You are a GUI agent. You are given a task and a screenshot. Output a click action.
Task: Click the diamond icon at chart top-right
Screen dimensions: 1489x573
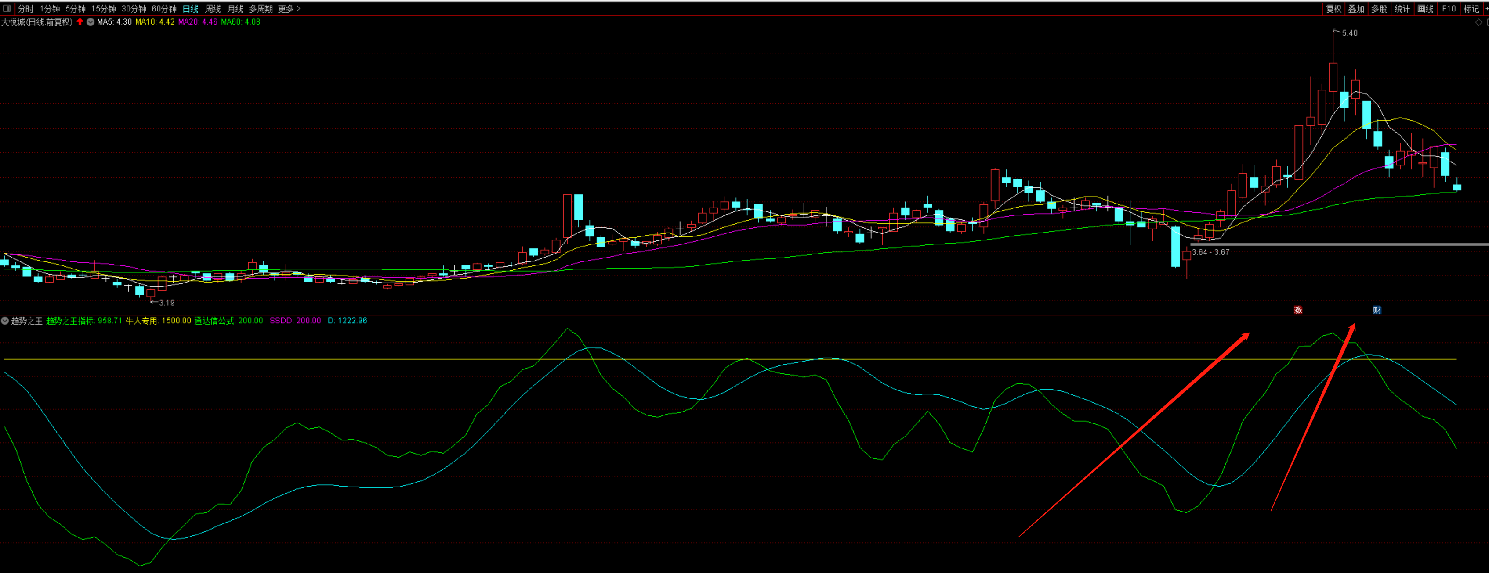point(1479,22)
